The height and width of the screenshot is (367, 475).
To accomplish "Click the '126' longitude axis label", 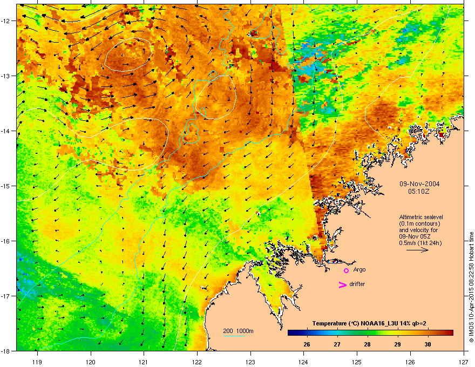I will coord(410,362).
